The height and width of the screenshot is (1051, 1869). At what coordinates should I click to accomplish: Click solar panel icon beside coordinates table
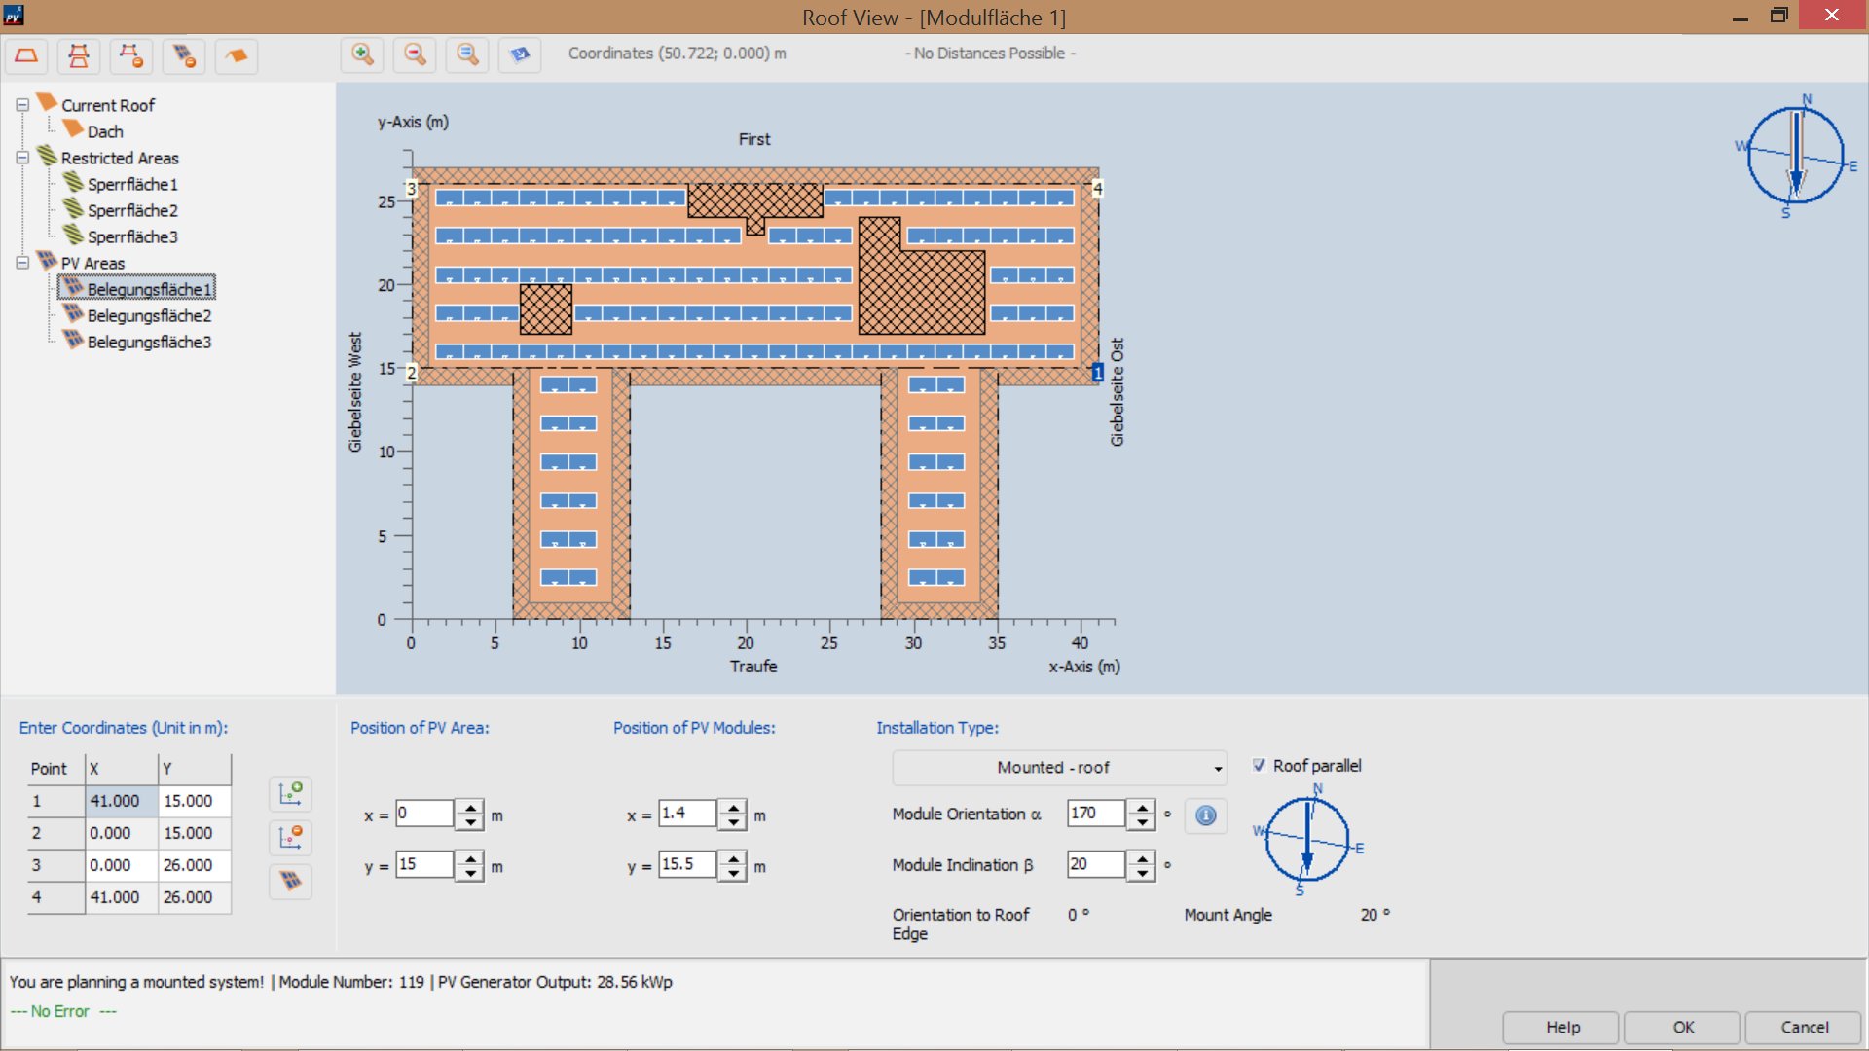tap(290, 881)
